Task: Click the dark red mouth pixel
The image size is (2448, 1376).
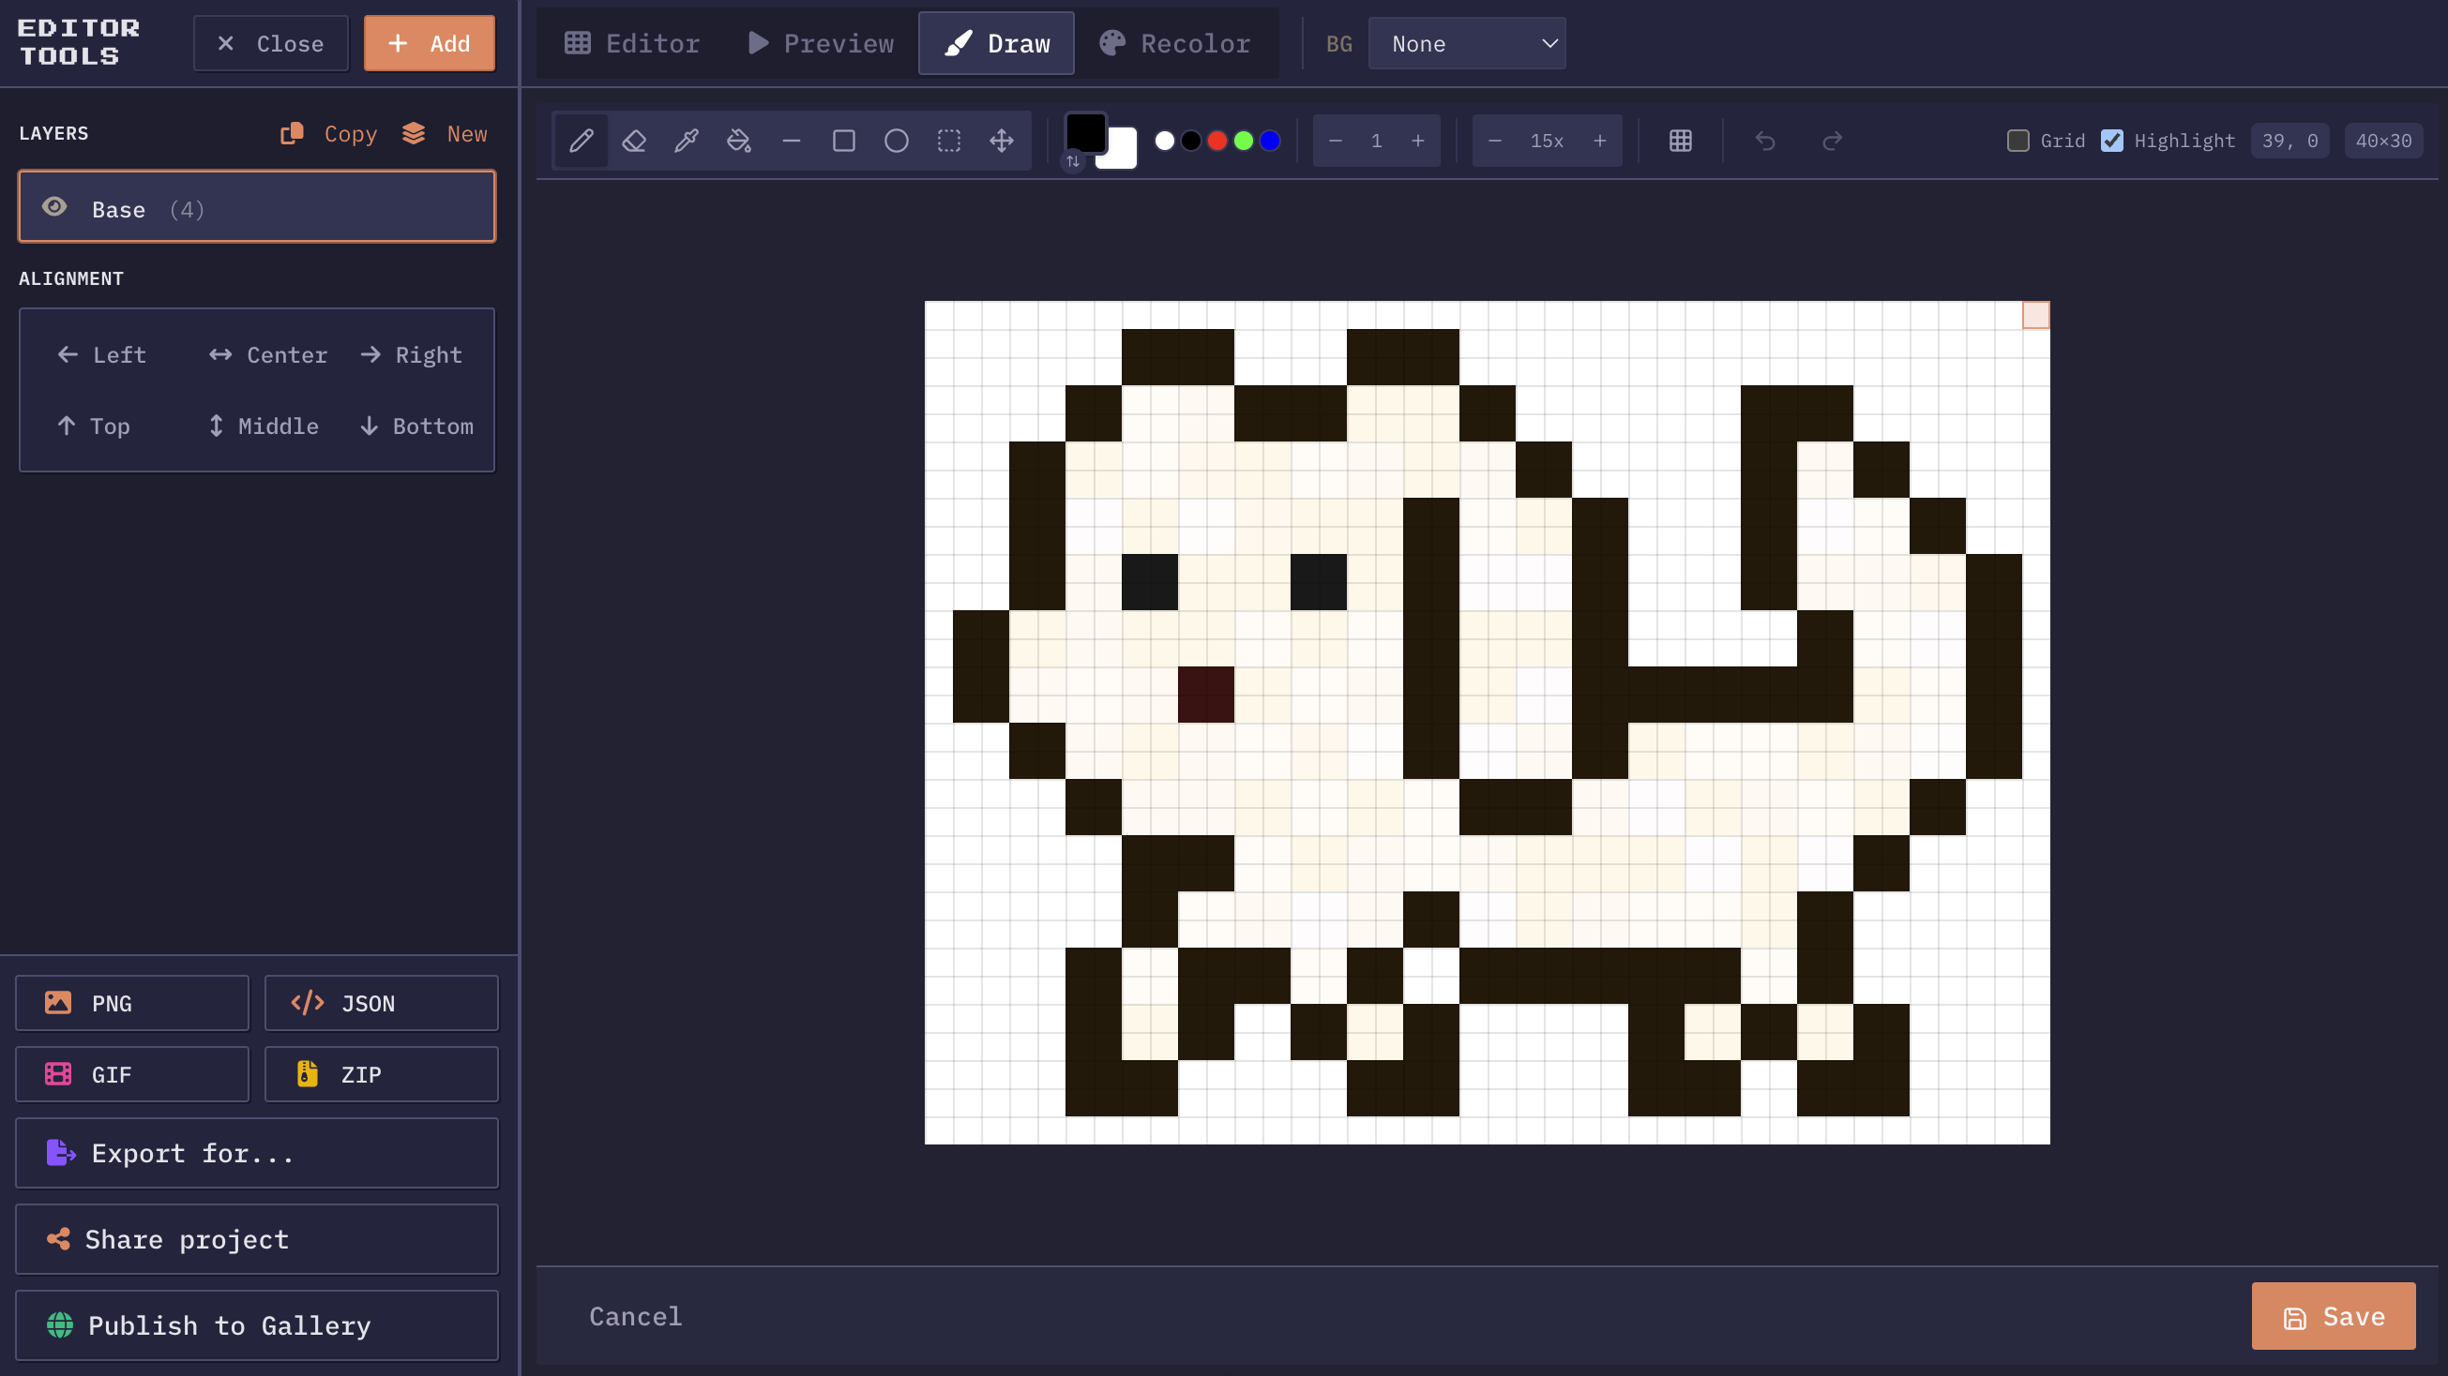Action: pos(1206,695)
